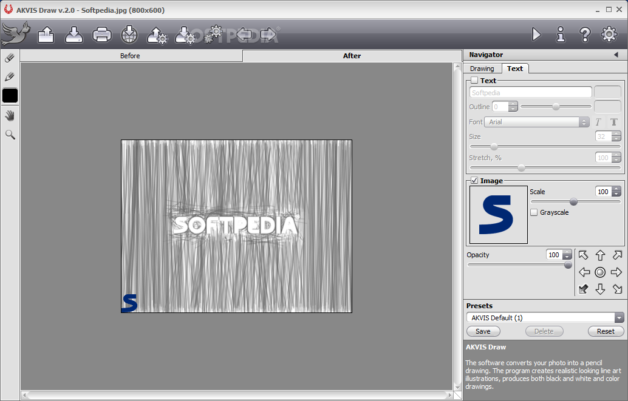Undo with the left arrow icon
This screenshot has width=628, height=401.
tap(244, 35)
